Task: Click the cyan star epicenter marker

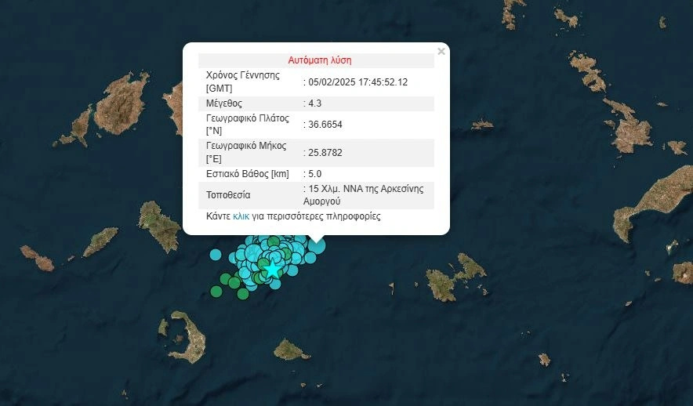Action: (x=272, y=270)
